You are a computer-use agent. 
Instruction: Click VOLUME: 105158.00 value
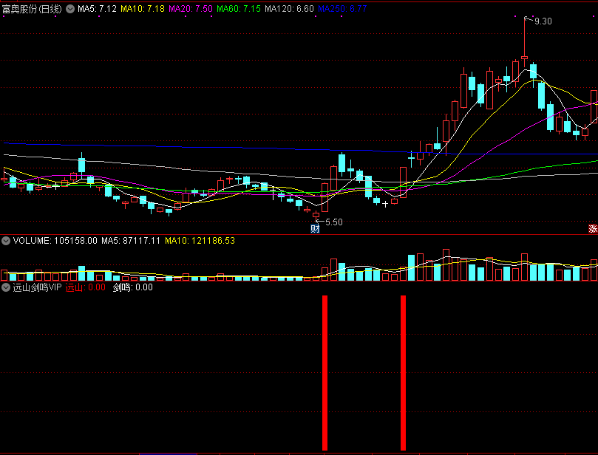(x=55, y=241)
